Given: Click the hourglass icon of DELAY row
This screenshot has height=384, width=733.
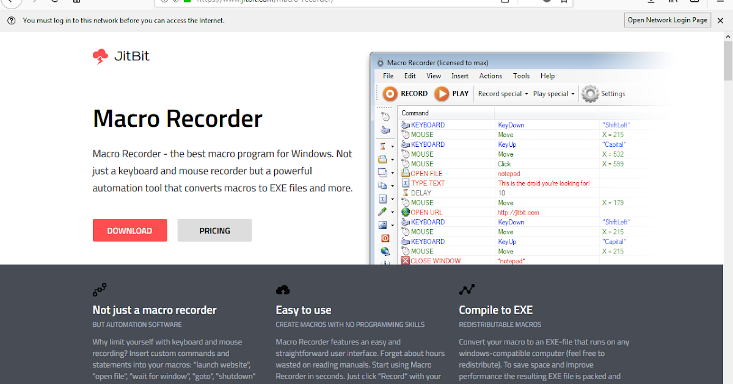Looking at the screenshot, I should tap(406, 193).
